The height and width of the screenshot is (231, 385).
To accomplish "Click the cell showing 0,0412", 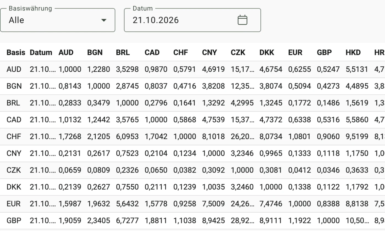I will 299,170.
